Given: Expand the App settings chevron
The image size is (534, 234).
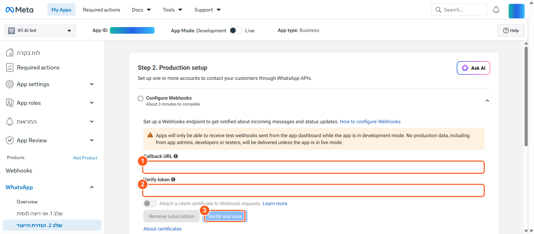Looking at the screenshot, I should point(92,84).
